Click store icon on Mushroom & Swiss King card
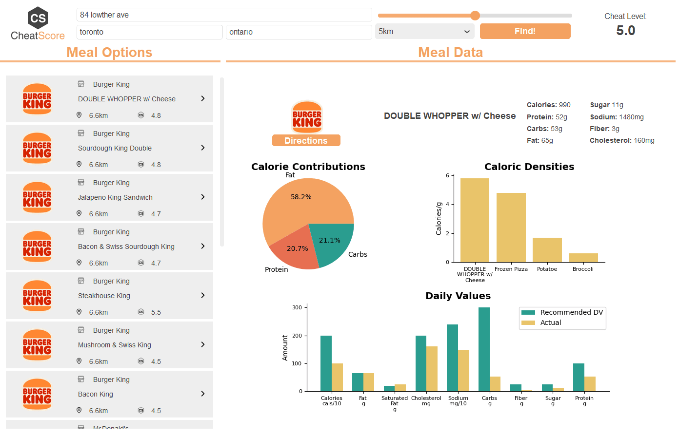This screenshot has width=679, height=436. tap(81, 330)
